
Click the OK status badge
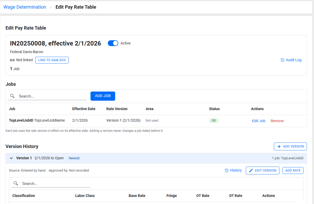(214, 121)
